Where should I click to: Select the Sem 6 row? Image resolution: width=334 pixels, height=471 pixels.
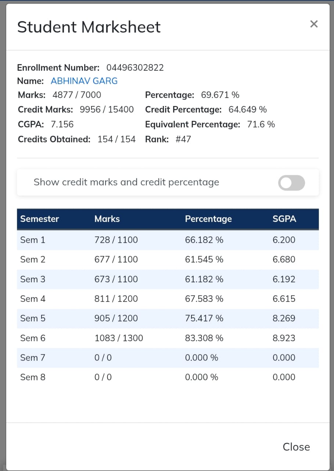[168, 338]
